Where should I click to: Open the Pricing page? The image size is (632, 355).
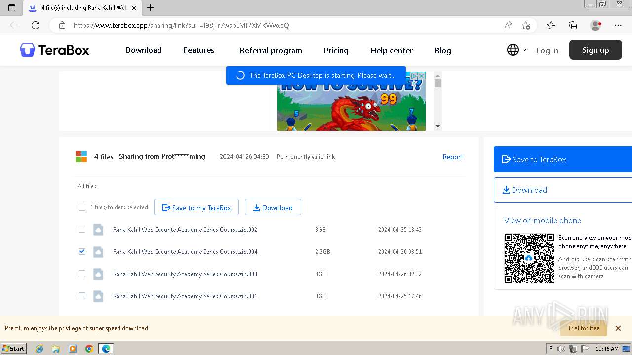[336, 51]
